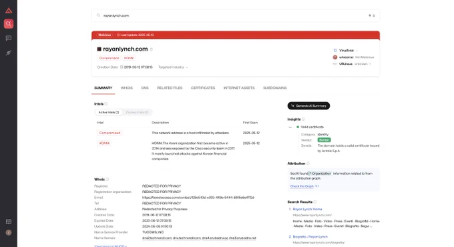Click the Malicious badge in red banner

[x=105, y=35]
